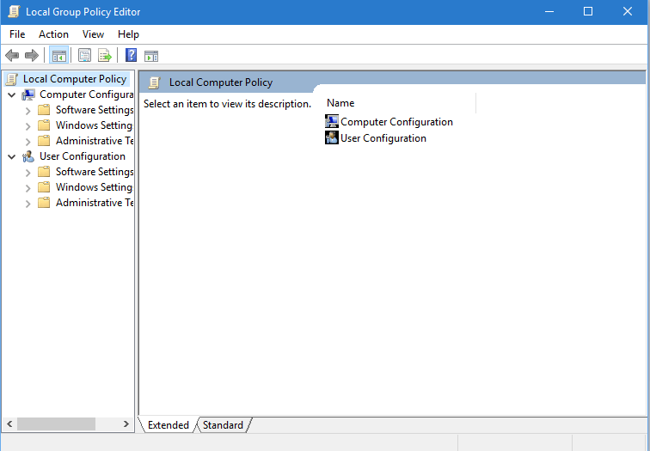Open Properties from the toolbar icon
The height and width of the screenshot is (451, 650).
pos(84,55)
